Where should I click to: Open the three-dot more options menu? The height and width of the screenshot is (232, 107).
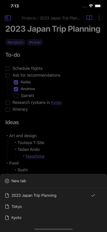[x=99, y=18]
